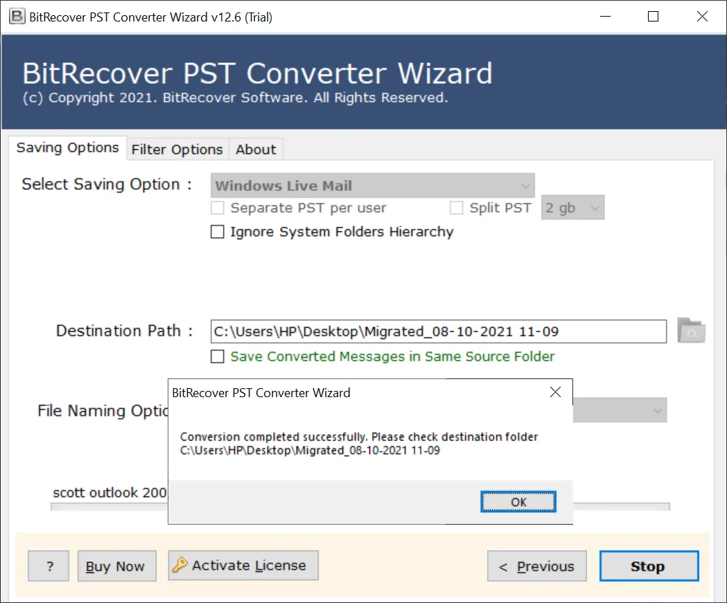The width and height of the screenshot is (727, 603).
Task: Open the About tab
Action: pyautogui.click(x=256, y=150)
